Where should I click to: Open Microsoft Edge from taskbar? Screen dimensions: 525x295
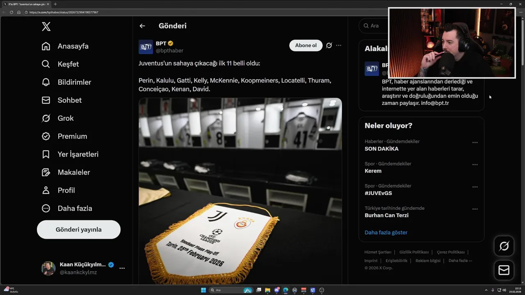[285, 290]
